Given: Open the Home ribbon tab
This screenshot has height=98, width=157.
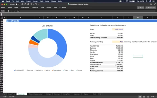Looking at the screenshot, I should pyautogui.click(x=3, y=8).
